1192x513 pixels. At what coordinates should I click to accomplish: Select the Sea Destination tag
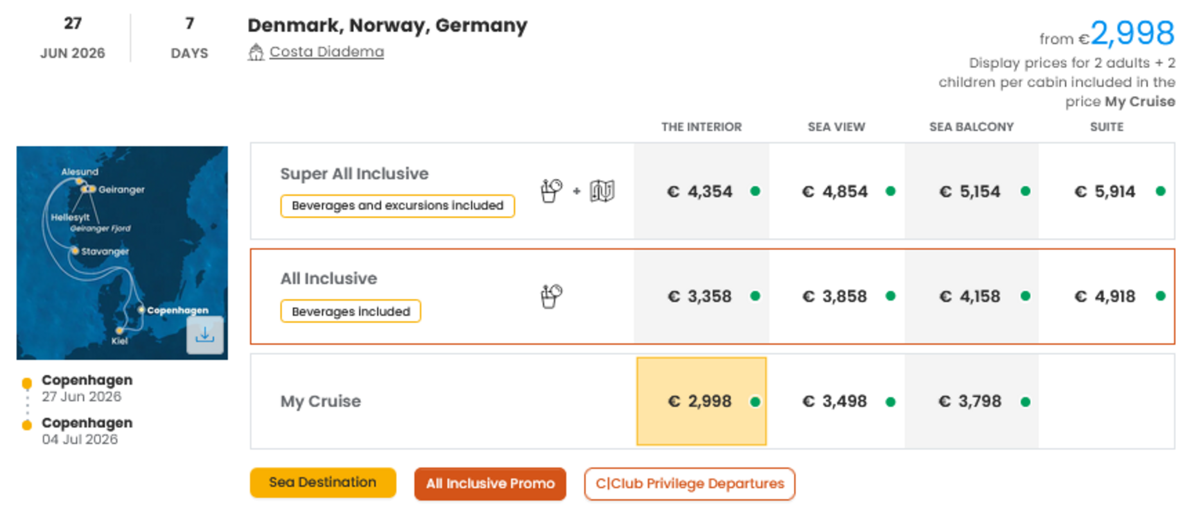click(x=322, y=483)
